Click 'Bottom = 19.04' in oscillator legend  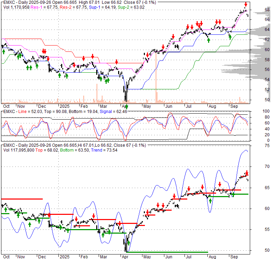click(83, 112)
